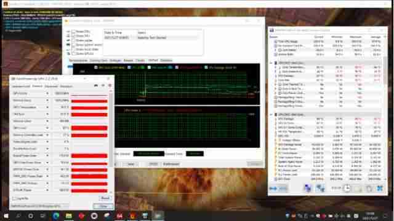Click Save button in AIDA64 stability test
The height and width of the screenshot is (221, 394).
point(131,164)
